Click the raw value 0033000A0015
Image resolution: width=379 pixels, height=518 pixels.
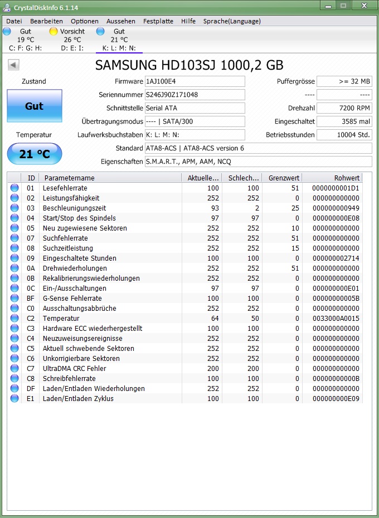click(336, 318)
